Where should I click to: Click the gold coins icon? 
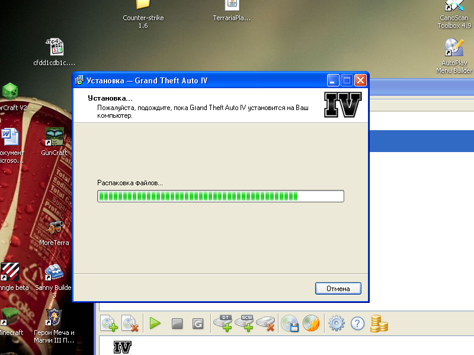coord(379,323)
